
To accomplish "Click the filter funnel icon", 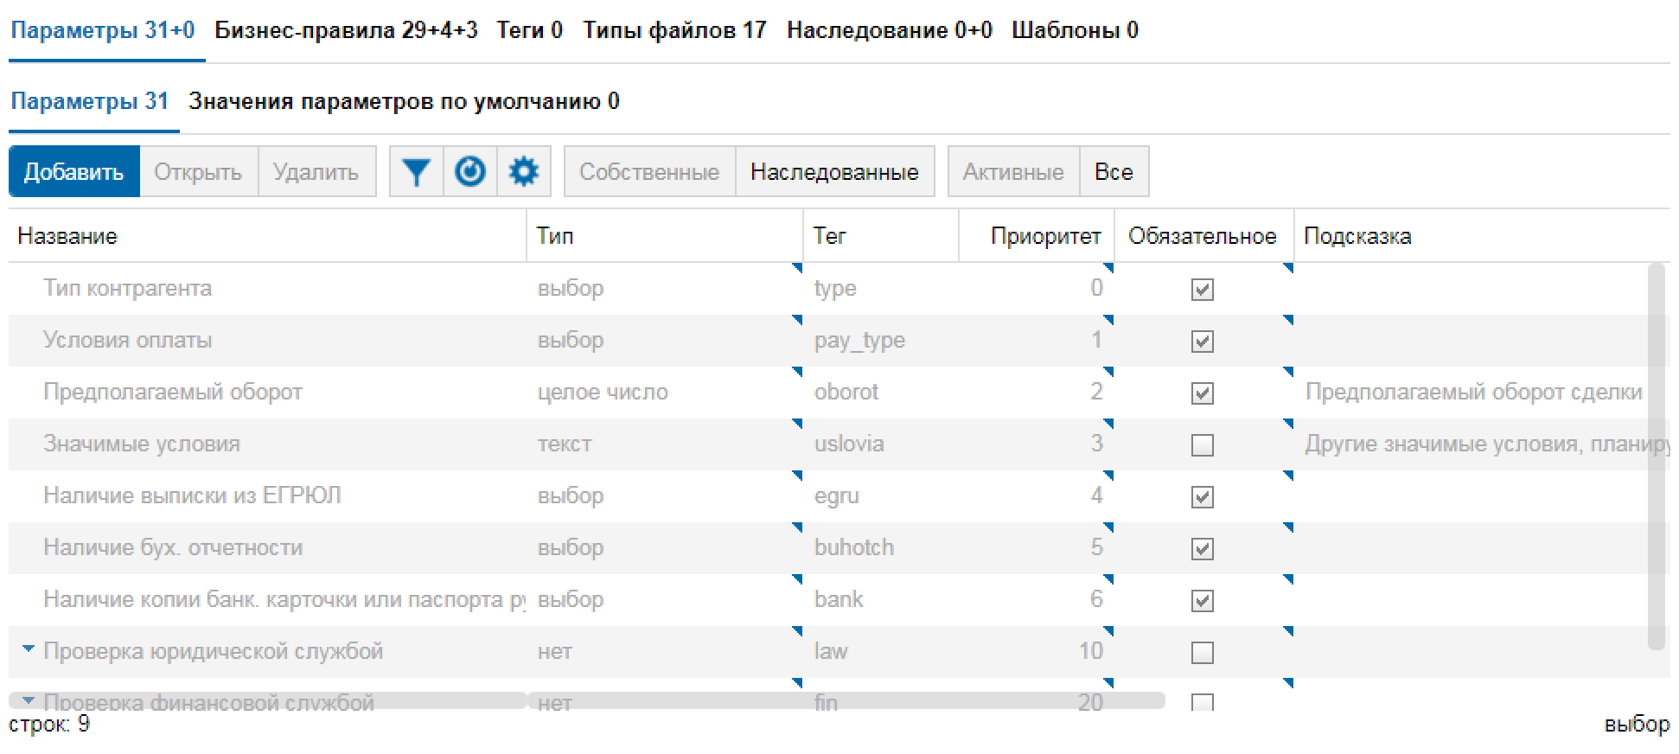I will coord(416,172).
